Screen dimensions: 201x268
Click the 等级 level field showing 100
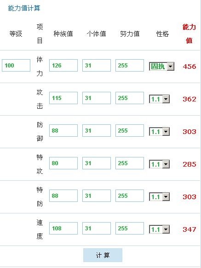[16, 65]
